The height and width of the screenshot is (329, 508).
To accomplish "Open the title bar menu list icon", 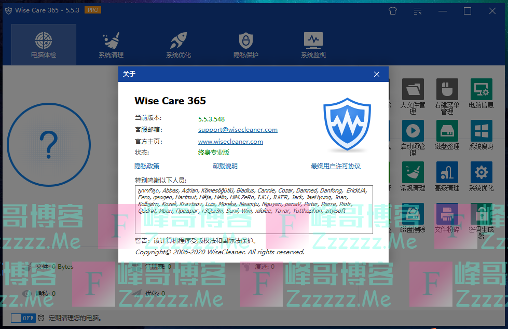I will pos(418,11).
